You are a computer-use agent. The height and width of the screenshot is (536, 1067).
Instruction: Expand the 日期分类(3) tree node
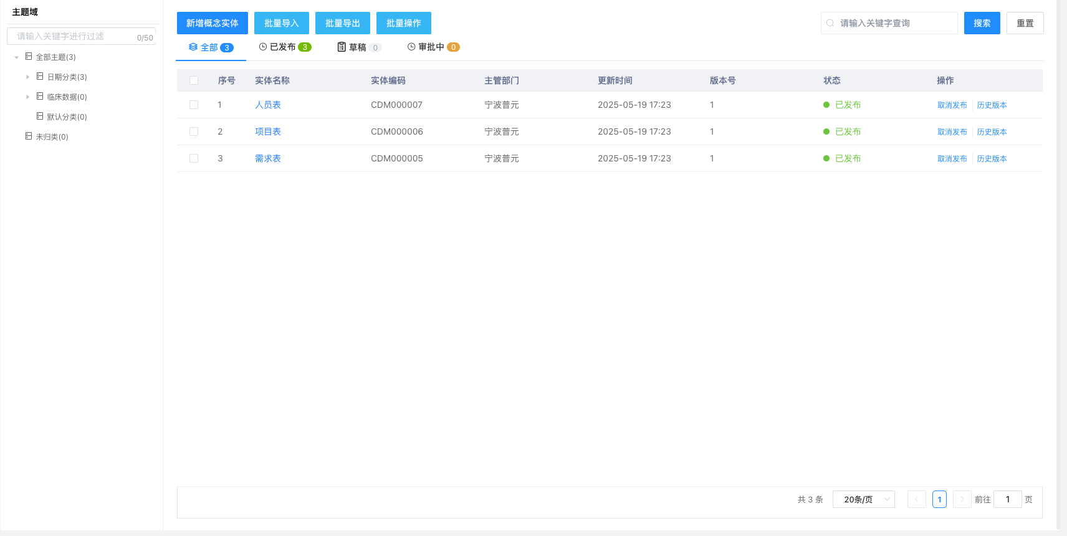[x=27, y=77]
